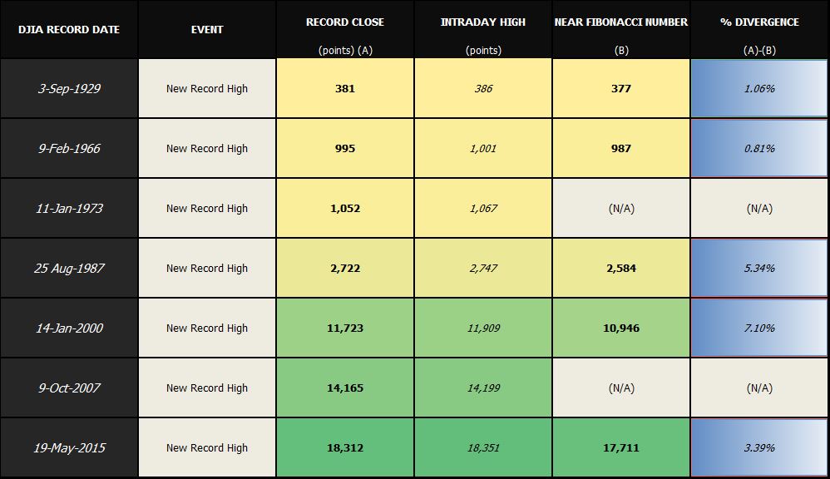The height and width of the screenshot is (479, 830).
Task: Click New Record High in the 9-Oct-2007 row
Action: [x=207, y=388]
